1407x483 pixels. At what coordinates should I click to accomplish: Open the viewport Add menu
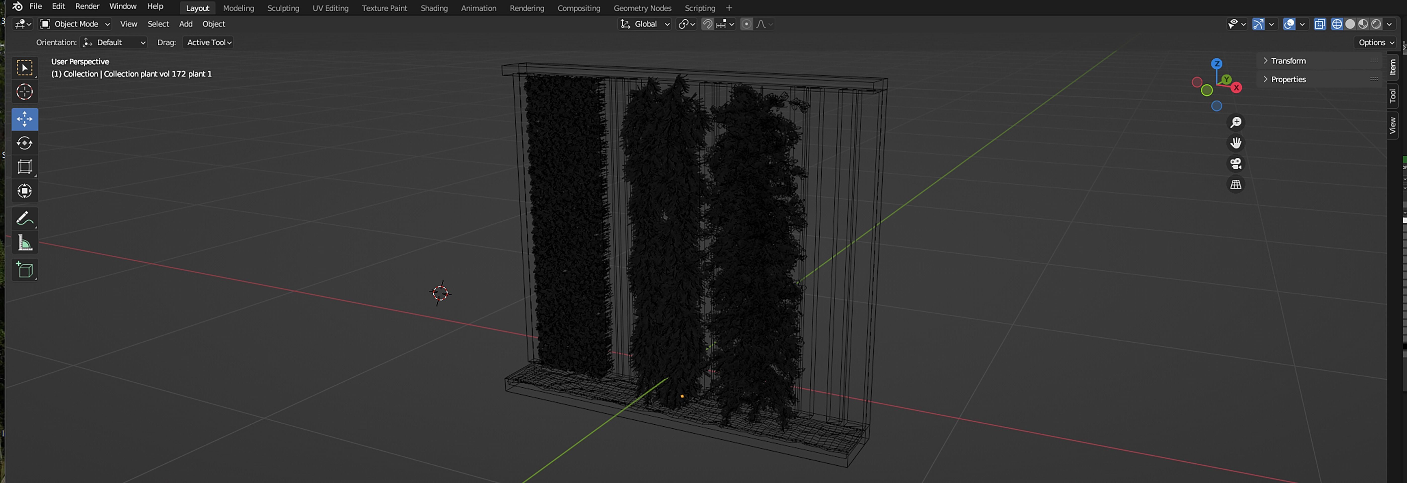tap(186, 24)
